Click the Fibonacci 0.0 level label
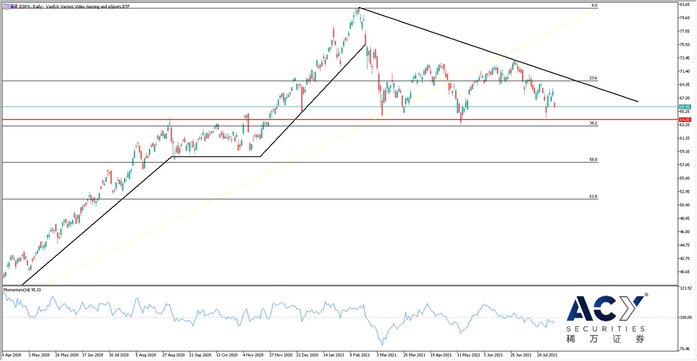 tap(594, 5)
